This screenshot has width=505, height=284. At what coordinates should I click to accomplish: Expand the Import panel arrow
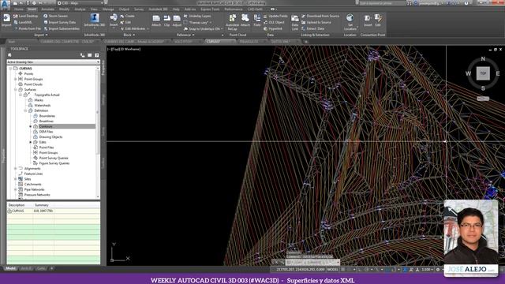click(47, 35)
